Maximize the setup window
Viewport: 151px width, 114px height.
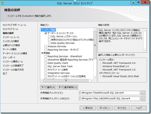click(x=139, y=2)
